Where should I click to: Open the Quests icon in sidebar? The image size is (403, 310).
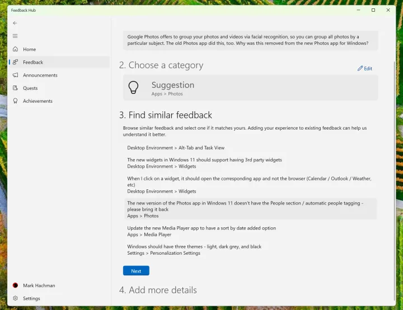coord(16,88)
